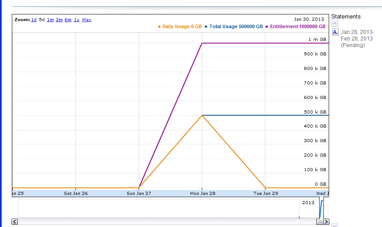Click the Sat Jan 26 date label
This screenshot has height=227, width=382.
[x=76, y=193]
